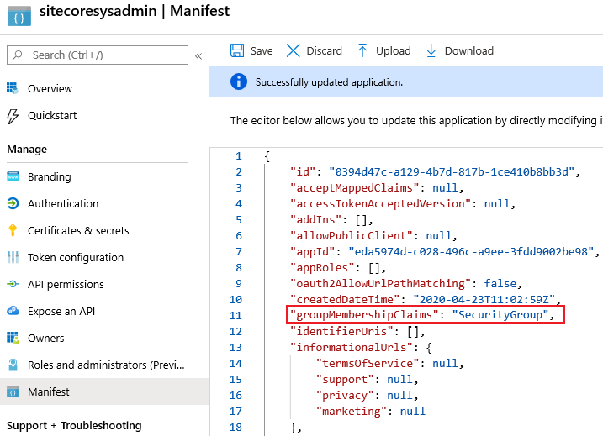Click the Upload button label
Image resolution: width=603 pixels, height=436 pixels.
coord(393,51)
